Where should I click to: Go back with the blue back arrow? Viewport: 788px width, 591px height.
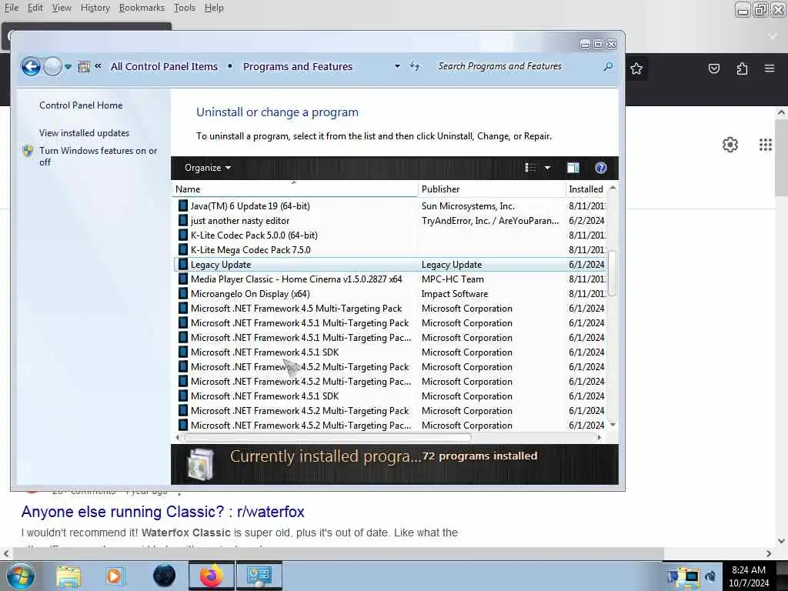31,66
